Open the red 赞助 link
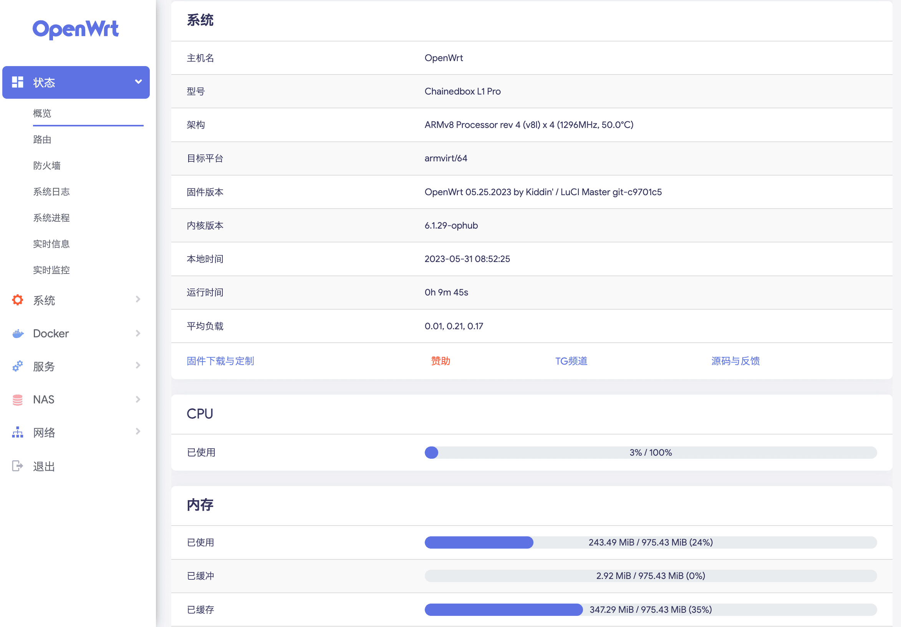 coord(440,361)
